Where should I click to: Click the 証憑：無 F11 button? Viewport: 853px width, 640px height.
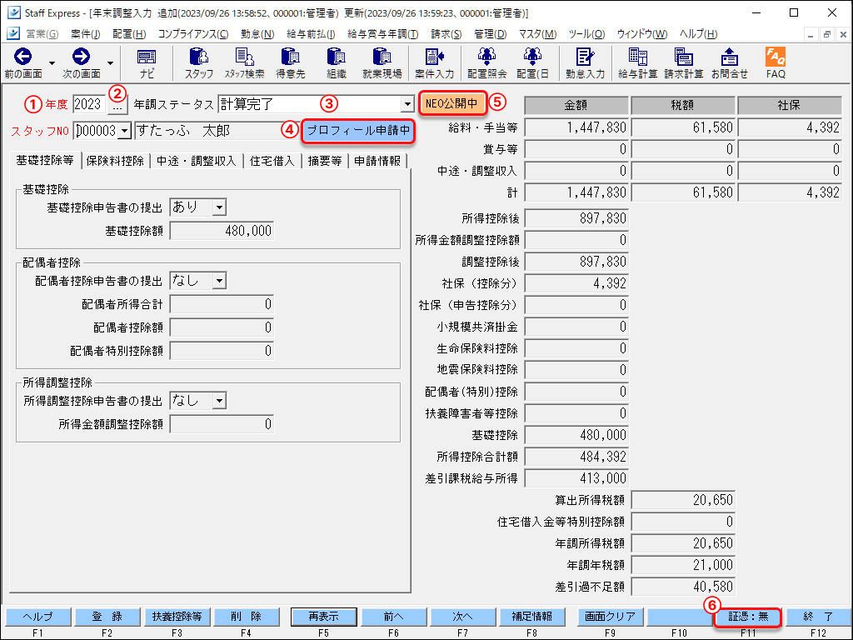pos(748,617)
